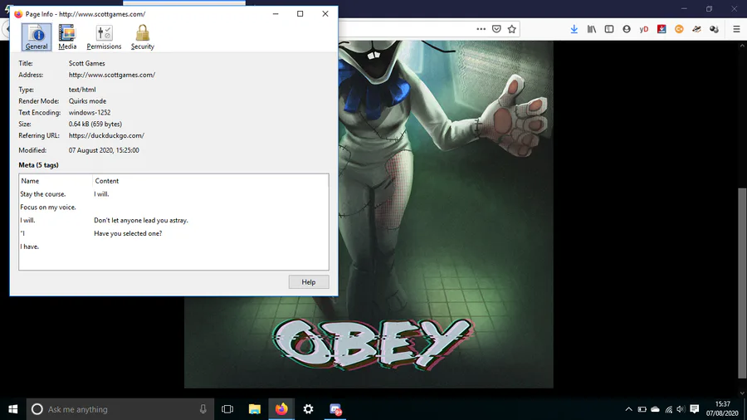The image size is (747, 420).
Task: Click the Size value 0.64 kB
Action: [x=95, y=125]
